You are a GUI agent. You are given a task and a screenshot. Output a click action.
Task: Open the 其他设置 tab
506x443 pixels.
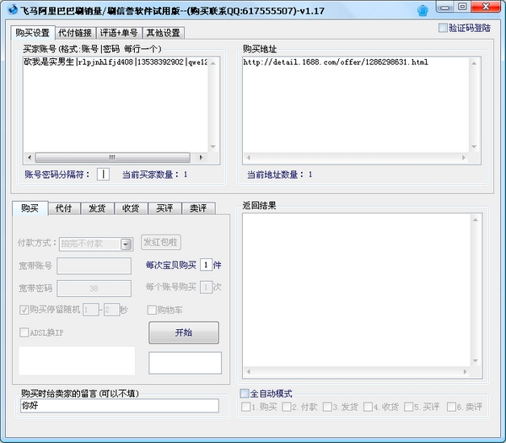(164, 33)
